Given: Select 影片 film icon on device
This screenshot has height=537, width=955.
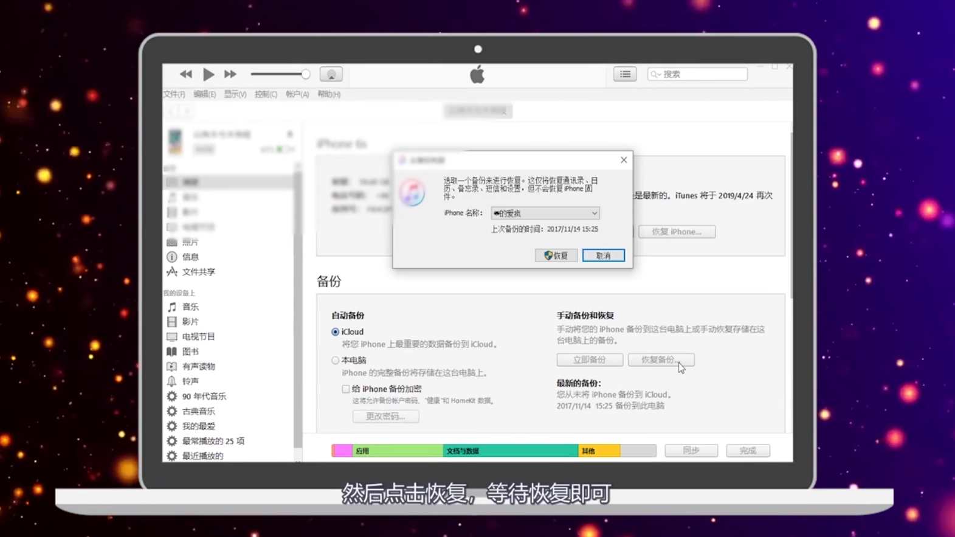Looking at the screenshot, I should [x=172, y=322].
